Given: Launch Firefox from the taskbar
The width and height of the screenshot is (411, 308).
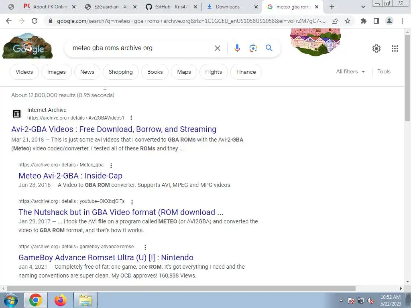Looking at the screenshot, I should (x=61, y=300).
